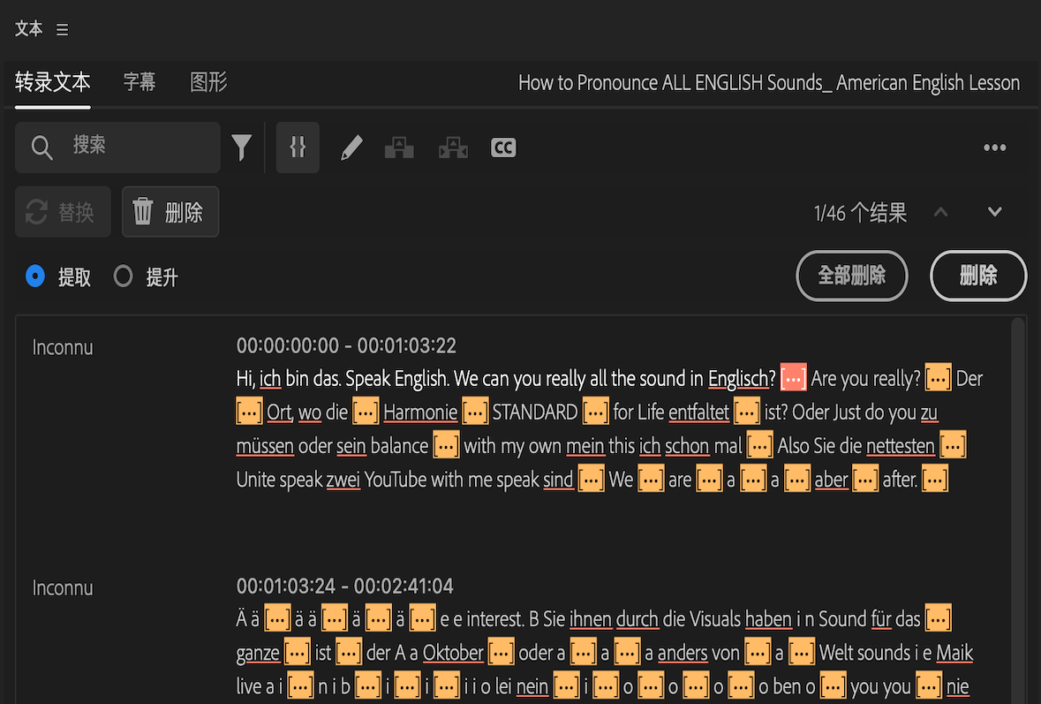Switch to the 图形 tab
The image size is (1041, 704).
(207, 83)
